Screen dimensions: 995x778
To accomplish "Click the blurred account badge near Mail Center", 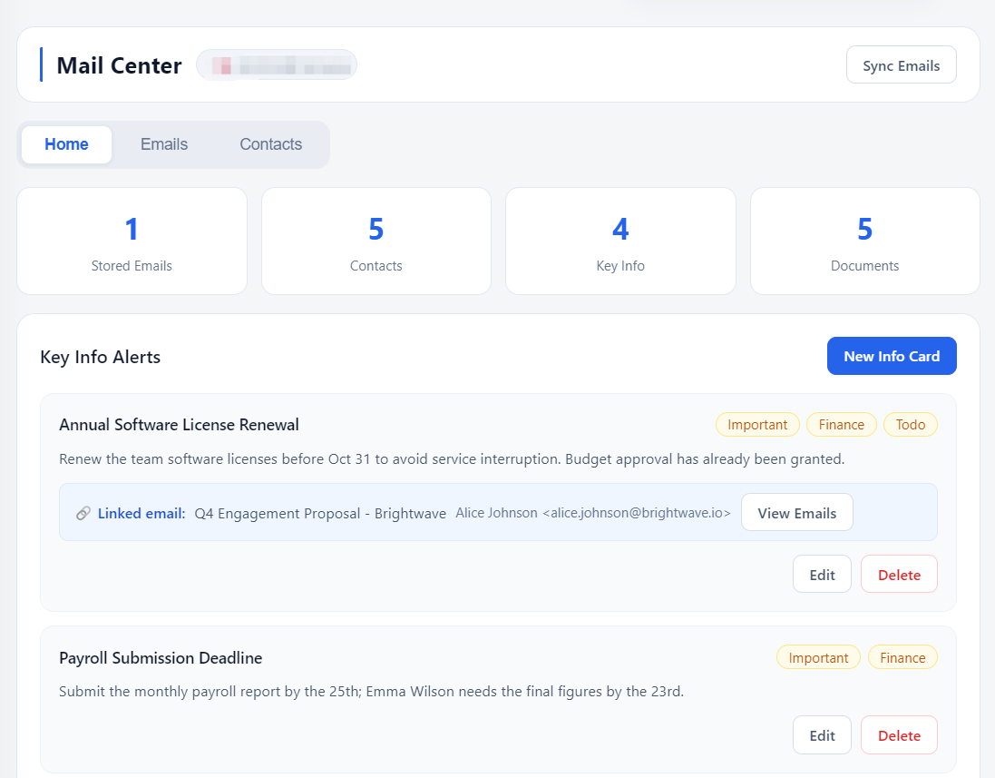I will (x=277, y=64).
